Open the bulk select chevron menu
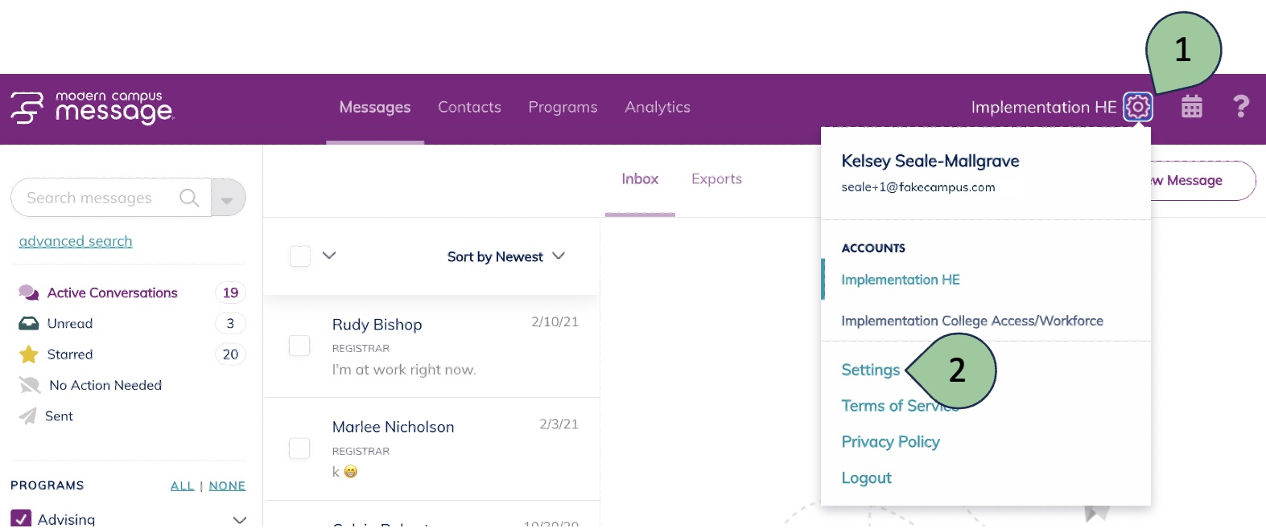 tap(329, 256)
